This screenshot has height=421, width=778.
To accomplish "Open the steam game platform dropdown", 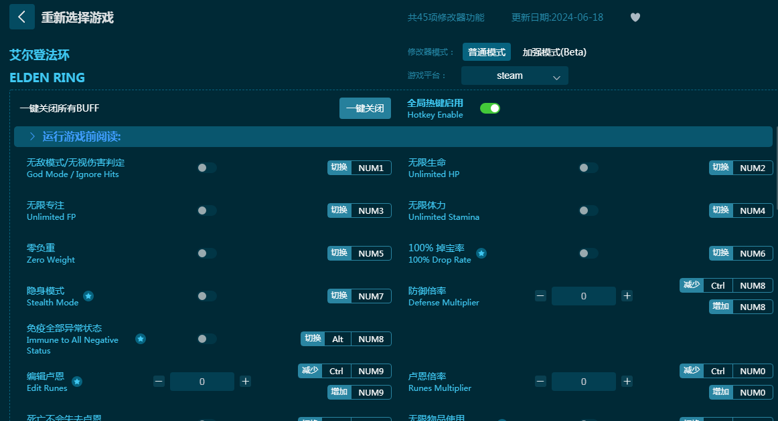I will (x=514, y=76).
